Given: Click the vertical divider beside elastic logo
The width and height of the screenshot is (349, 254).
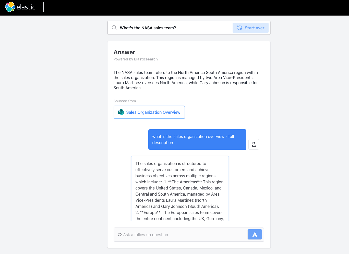Looking at the screenshot, I should point(44,7).
